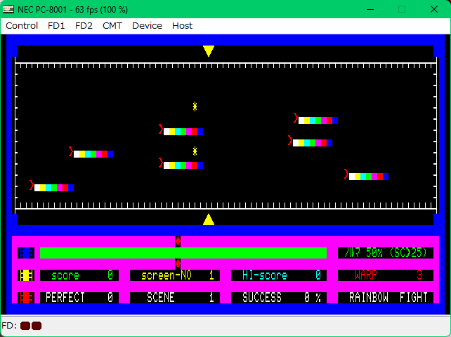
Task: Click the red film-strip icon beside PERFECT
Action: pos(26,298)
